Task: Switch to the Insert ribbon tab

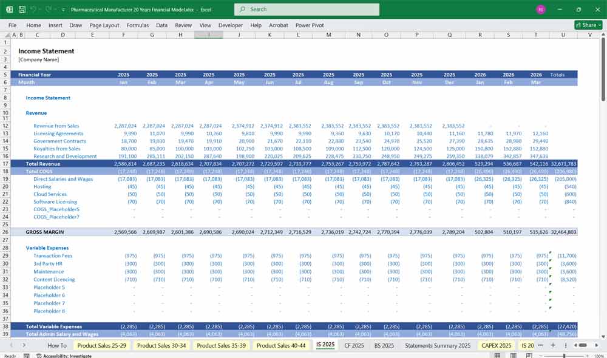Action: click(55, 25)
